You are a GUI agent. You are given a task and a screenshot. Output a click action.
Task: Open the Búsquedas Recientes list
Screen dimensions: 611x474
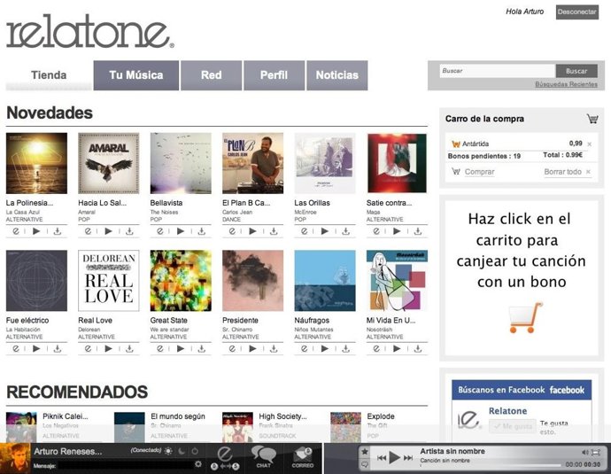(x=565, y=84)
